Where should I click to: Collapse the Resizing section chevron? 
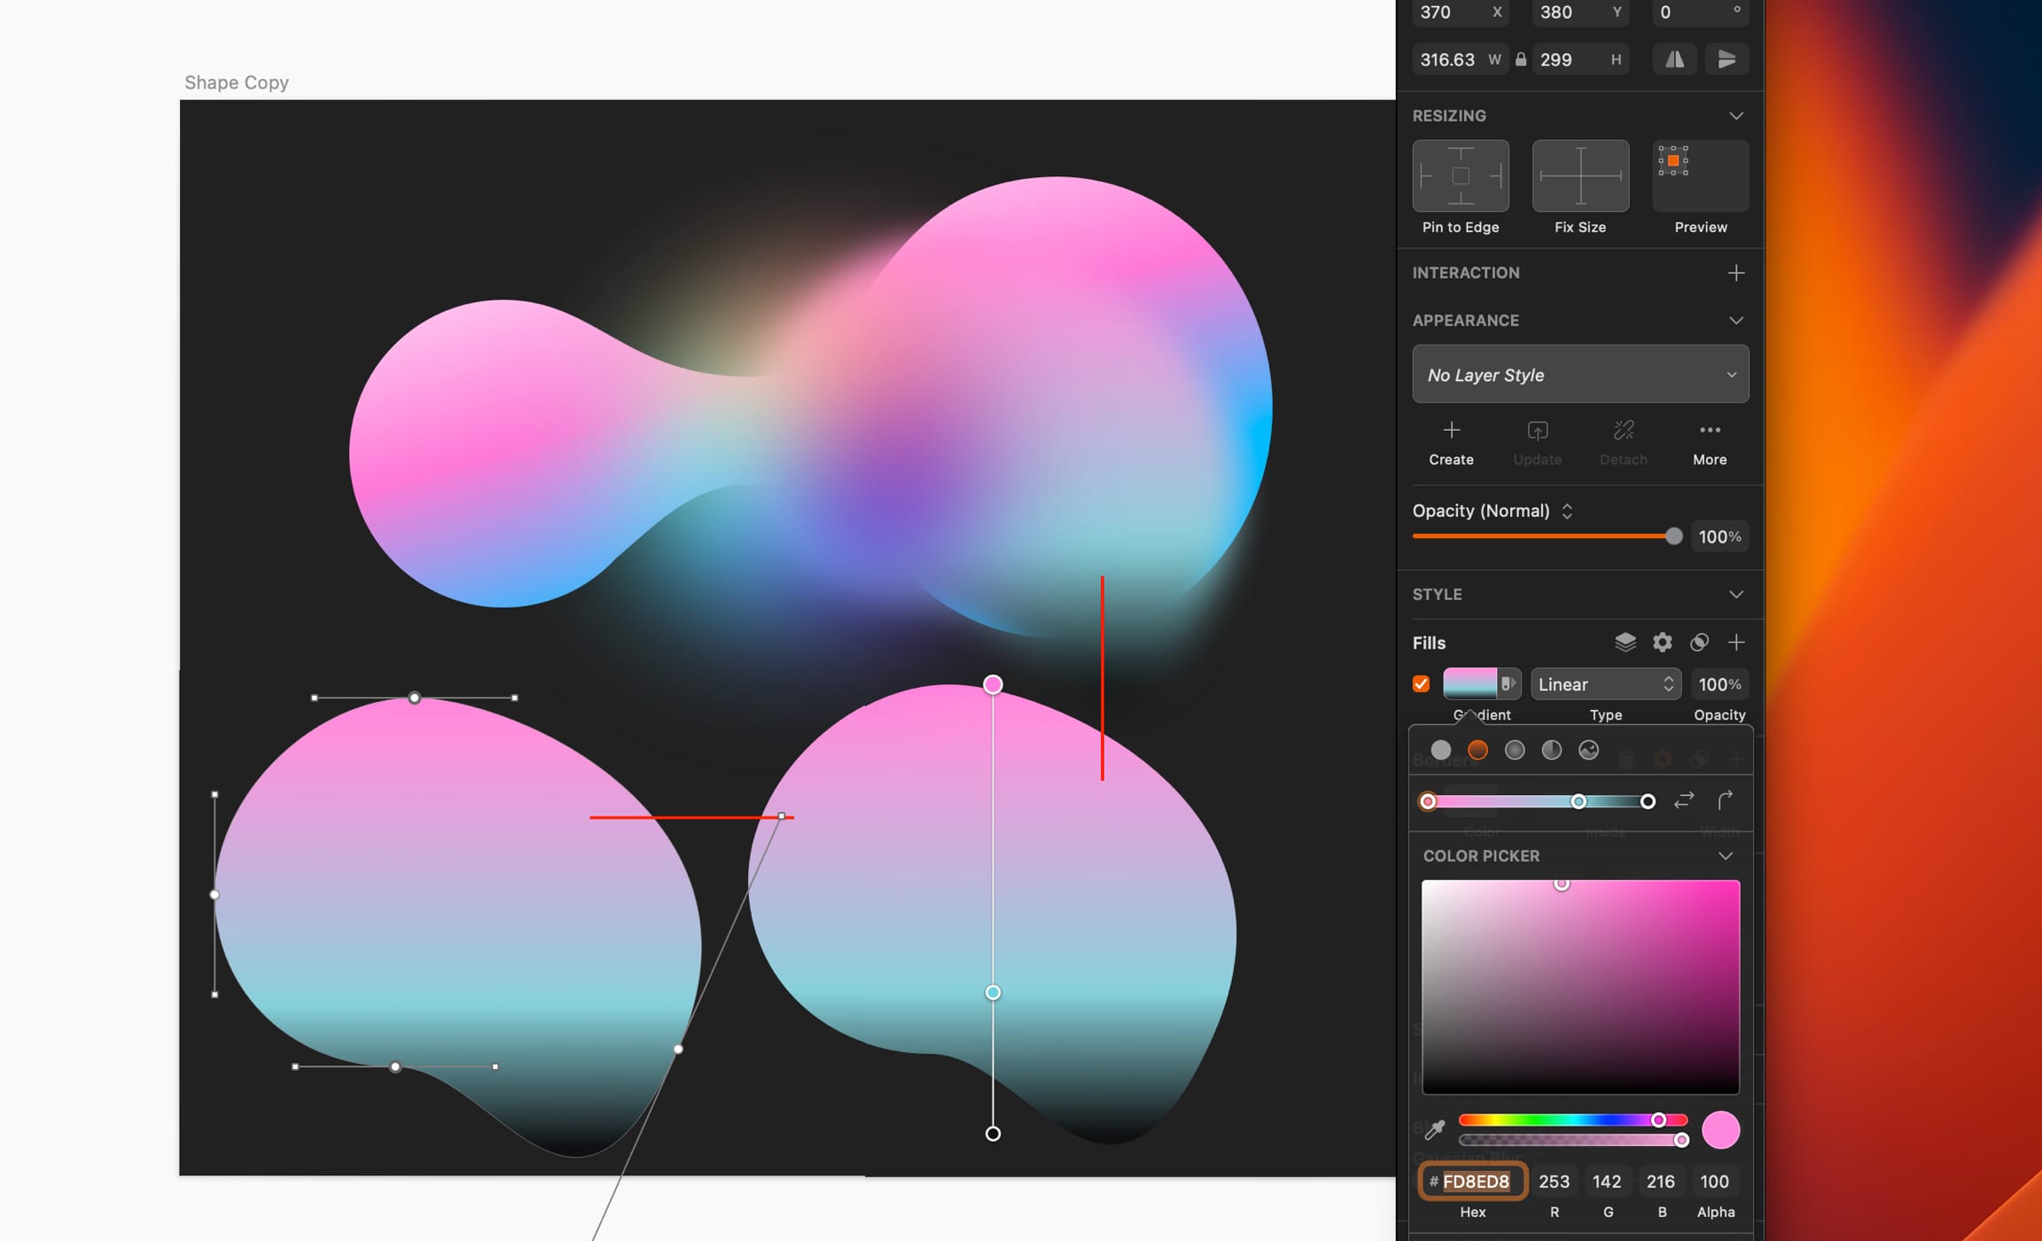coord(1735,116)
